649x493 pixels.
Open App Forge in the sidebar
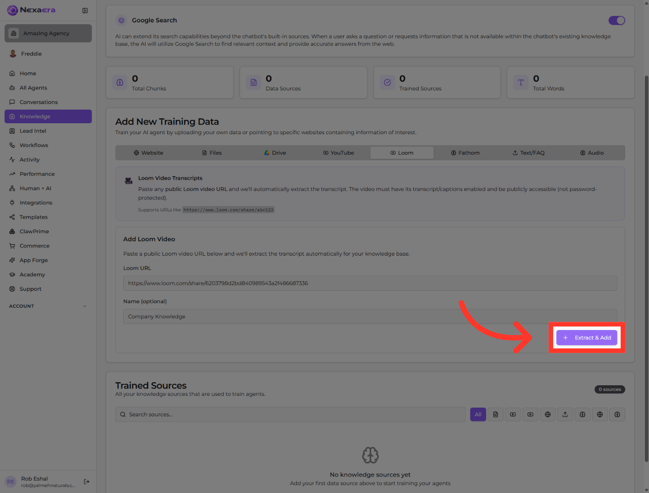tap(48, 260)
